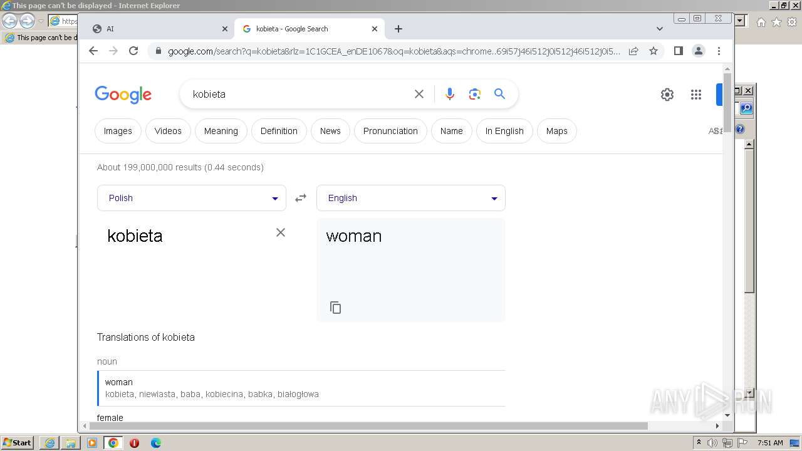Open Polish source language dropdown

[192, 198]
